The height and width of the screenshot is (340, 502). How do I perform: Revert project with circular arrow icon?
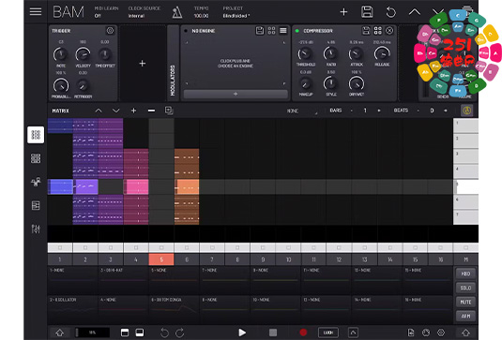click(390, 12)
